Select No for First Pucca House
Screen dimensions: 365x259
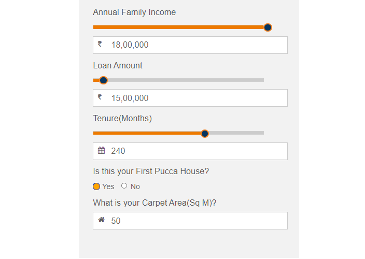pos(124,186)
